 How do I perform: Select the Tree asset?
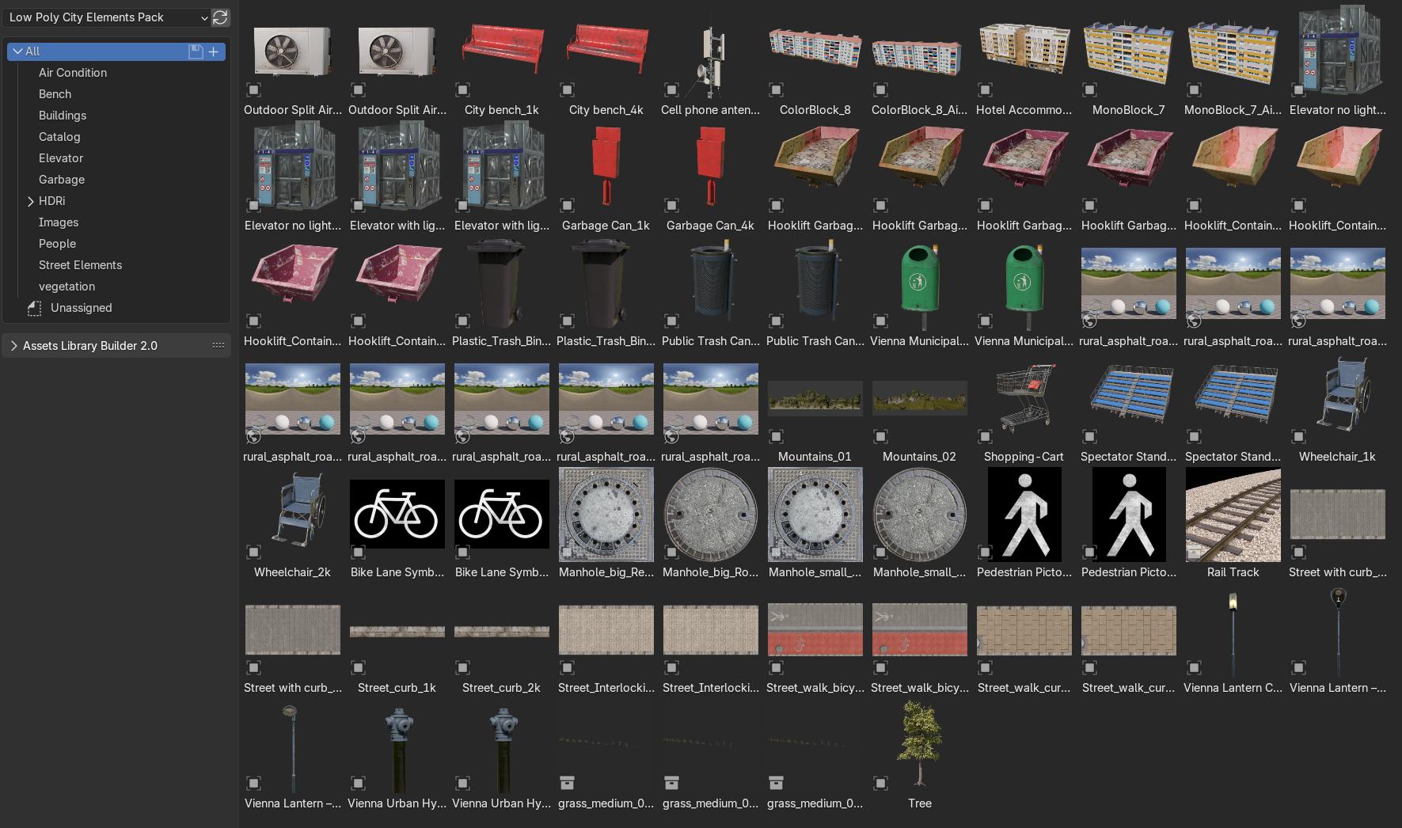[x=920, y=755]
